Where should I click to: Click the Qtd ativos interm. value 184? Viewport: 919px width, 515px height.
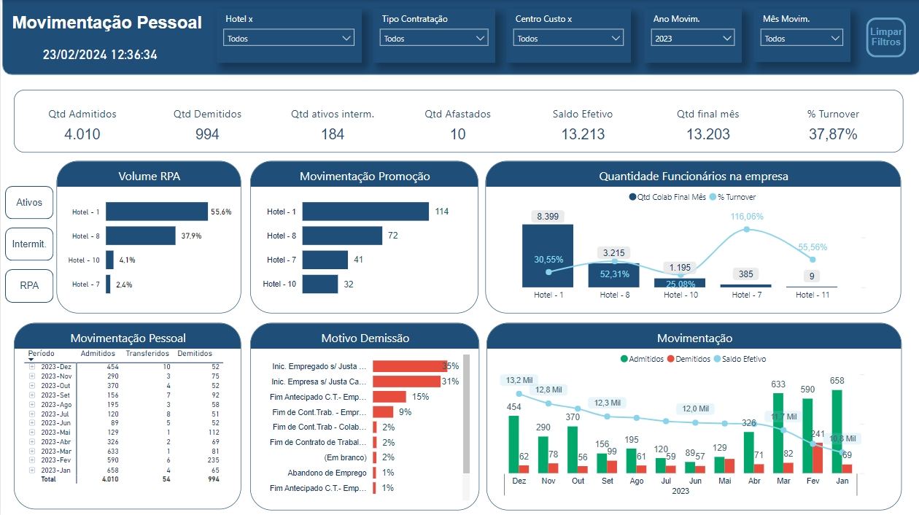[333, 134]
